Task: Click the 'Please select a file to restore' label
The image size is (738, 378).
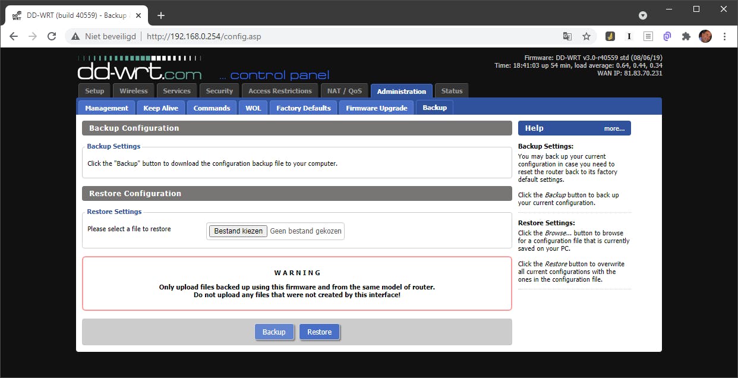Action: coord(129,229)
